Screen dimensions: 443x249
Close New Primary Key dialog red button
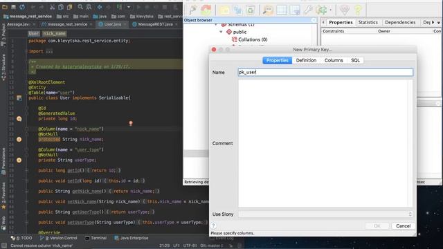[214, 50]
